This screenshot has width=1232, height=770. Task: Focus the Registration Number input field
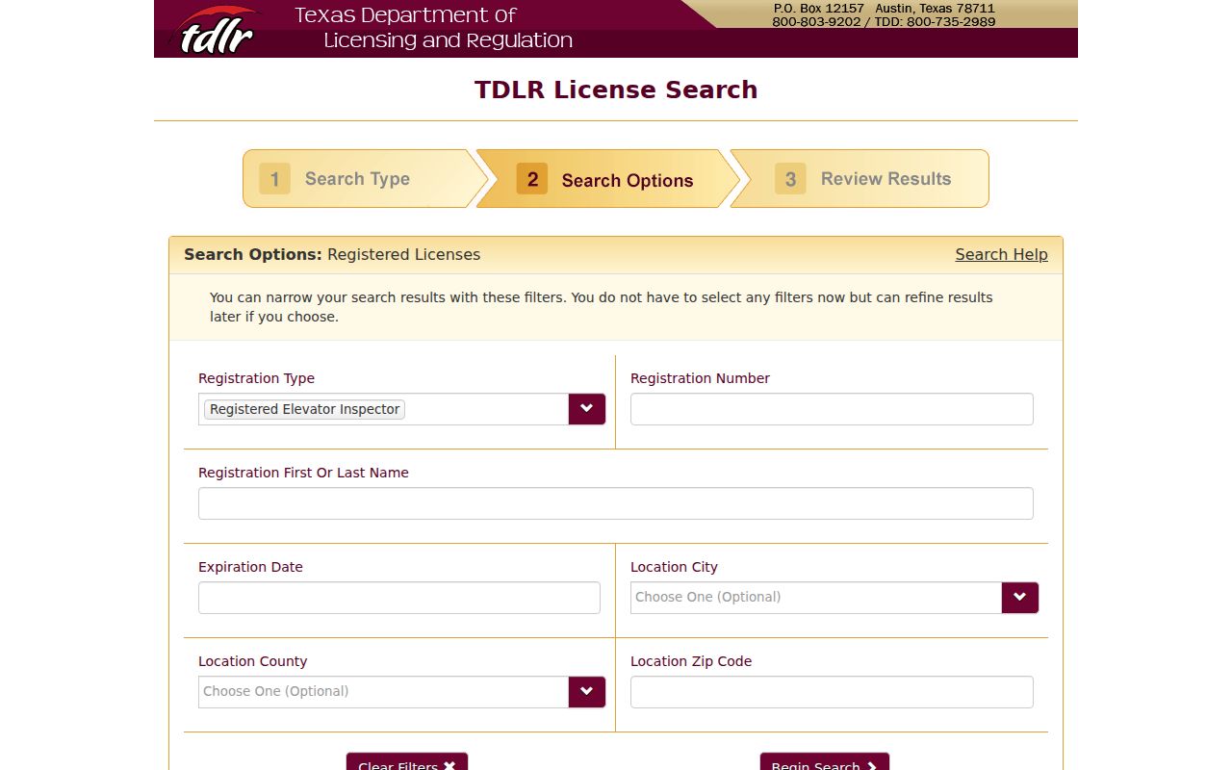[832, 409]
